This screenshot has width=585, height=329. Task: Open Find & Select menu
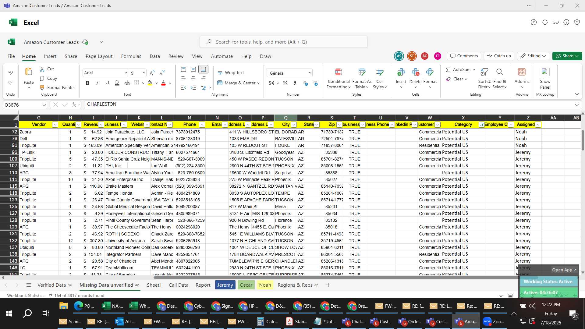[500, 79]
